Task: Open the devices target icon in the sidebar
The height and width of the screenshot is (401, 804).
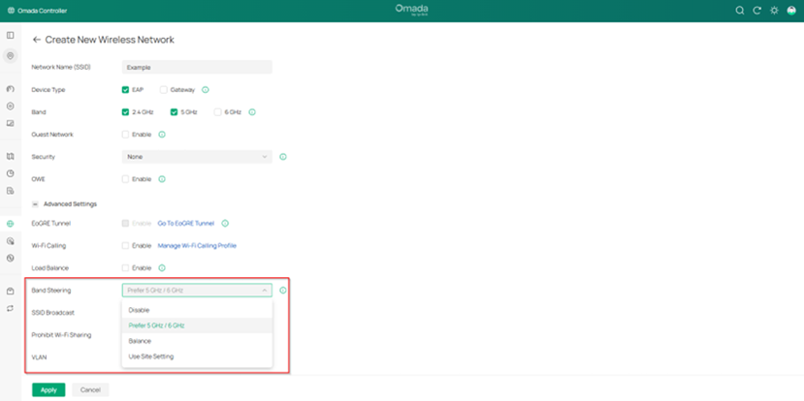Action: click(11, 106)
